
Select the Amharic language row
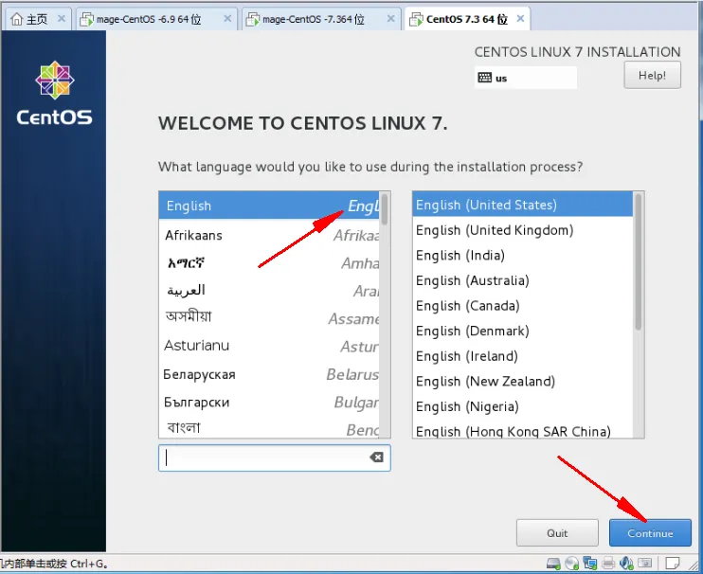pyautogui.click(x=269, y=263)
